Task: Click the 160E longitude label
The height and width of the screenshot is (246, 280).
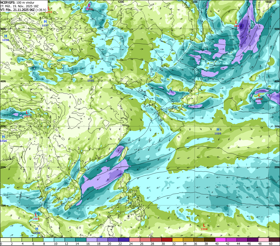Action: click(269, 2)
